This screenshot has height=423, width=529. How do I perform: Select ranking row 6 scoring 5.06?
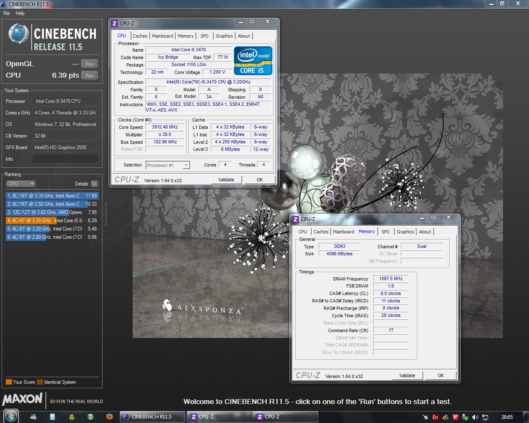point(52,237)
